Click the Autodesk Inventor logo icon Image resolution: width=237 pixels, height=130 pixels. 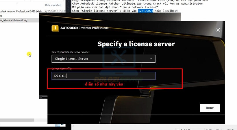tap(55, 28)
